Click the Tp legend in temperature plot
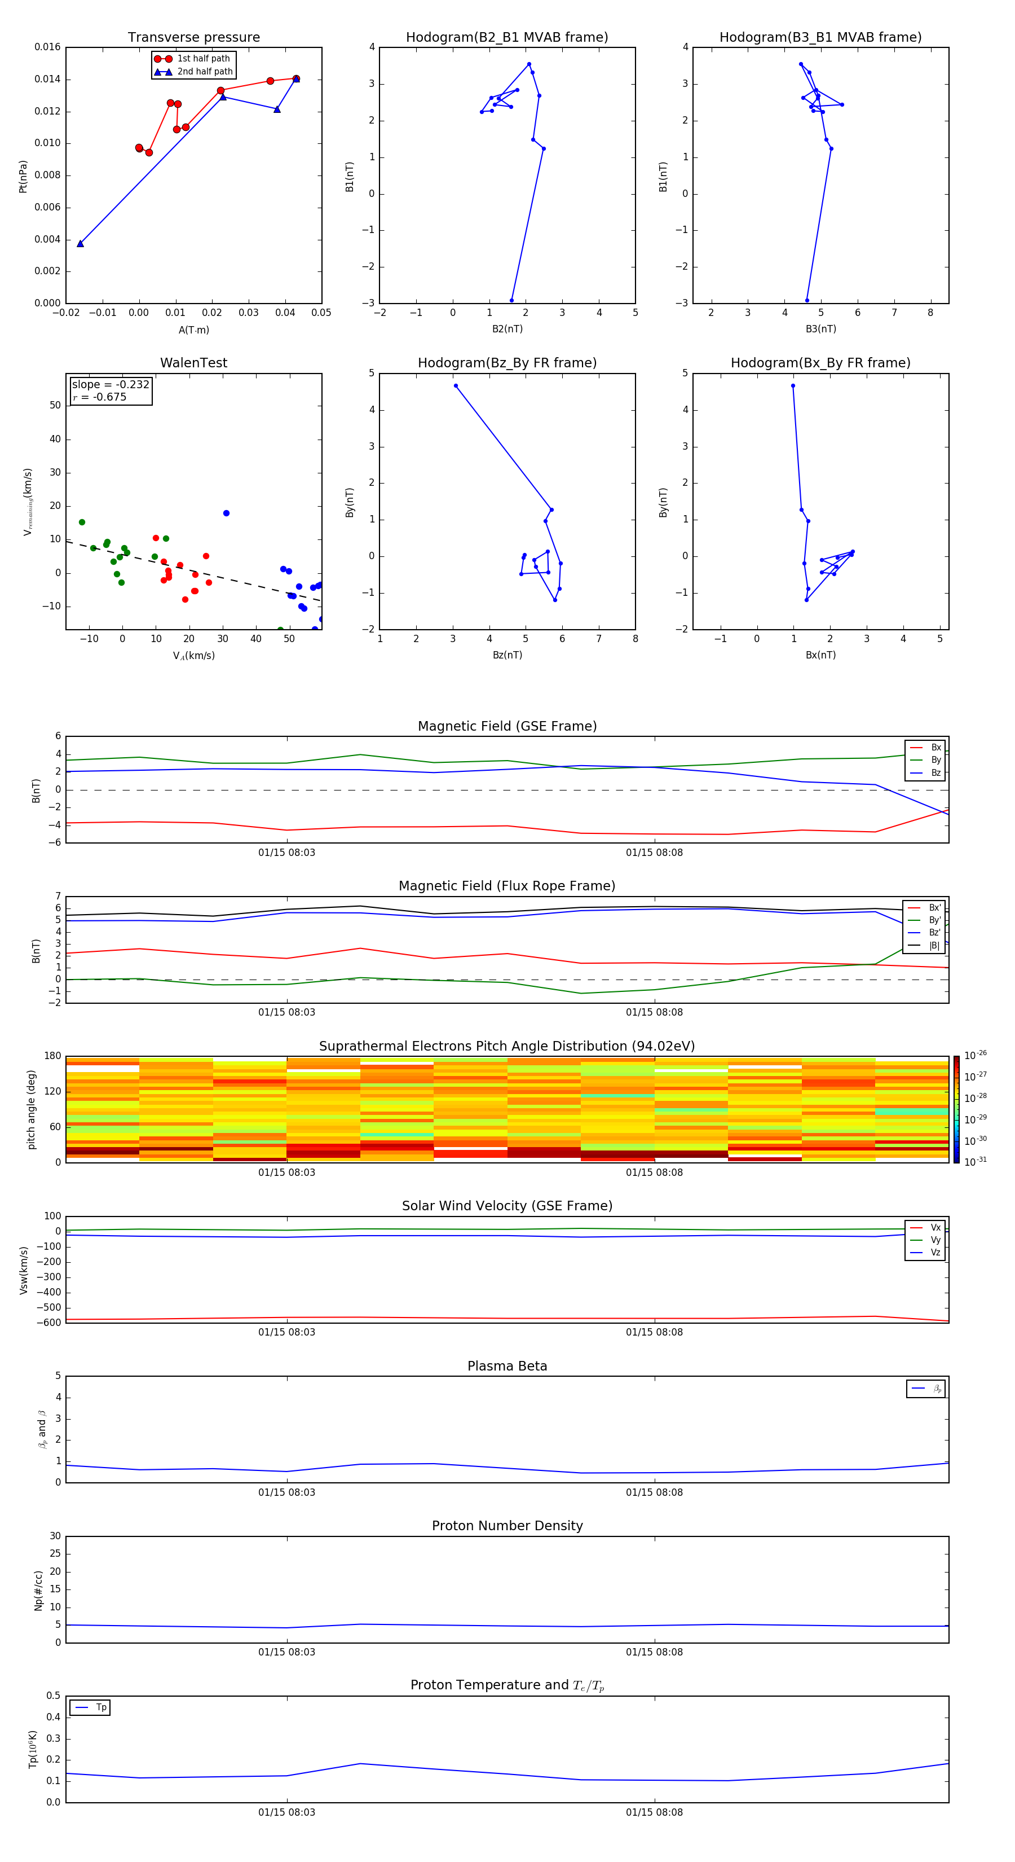This screenshot has width=1015, height=1862. coord(90,1707)
